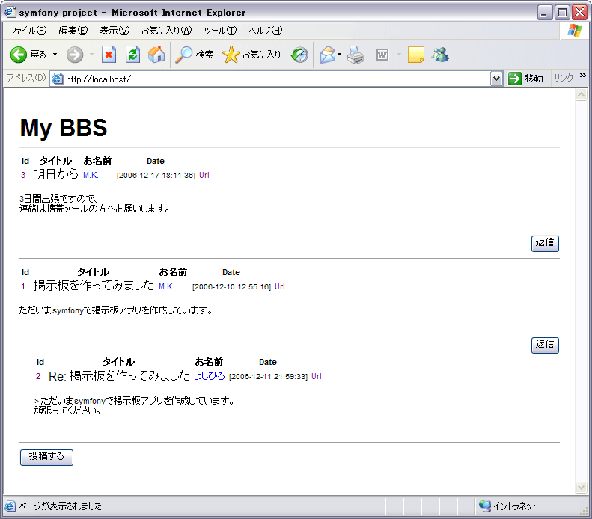Click date [2006-12-17 18:11:36]

click(x=156, y=176)
